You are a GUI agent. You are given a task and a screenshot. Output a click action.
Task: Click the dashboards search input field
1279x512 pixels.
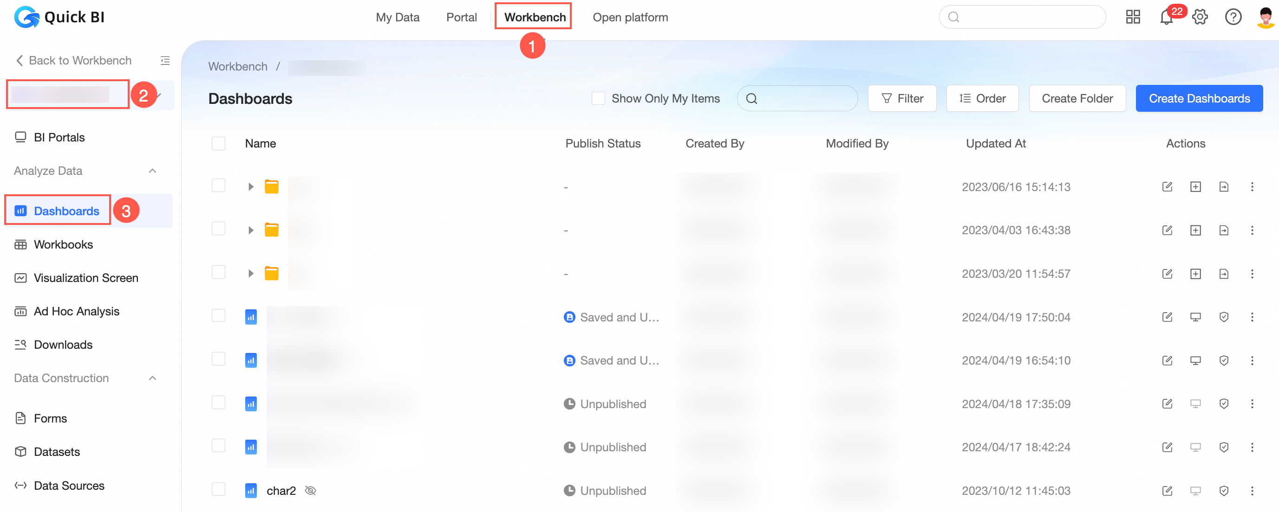tap(804, 99)
